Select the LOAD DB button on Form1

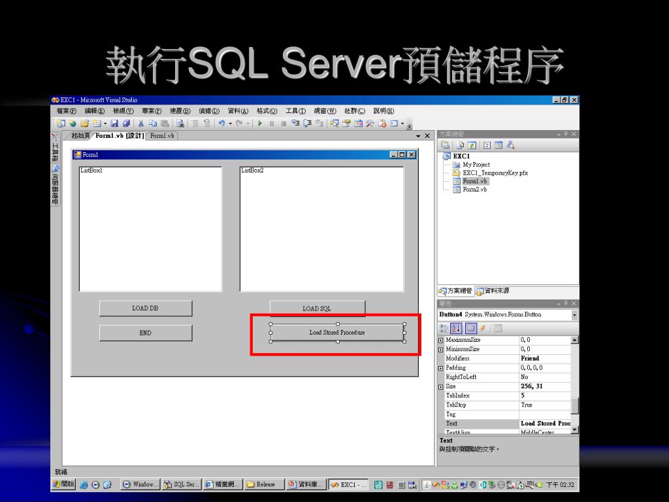[146, 309]
